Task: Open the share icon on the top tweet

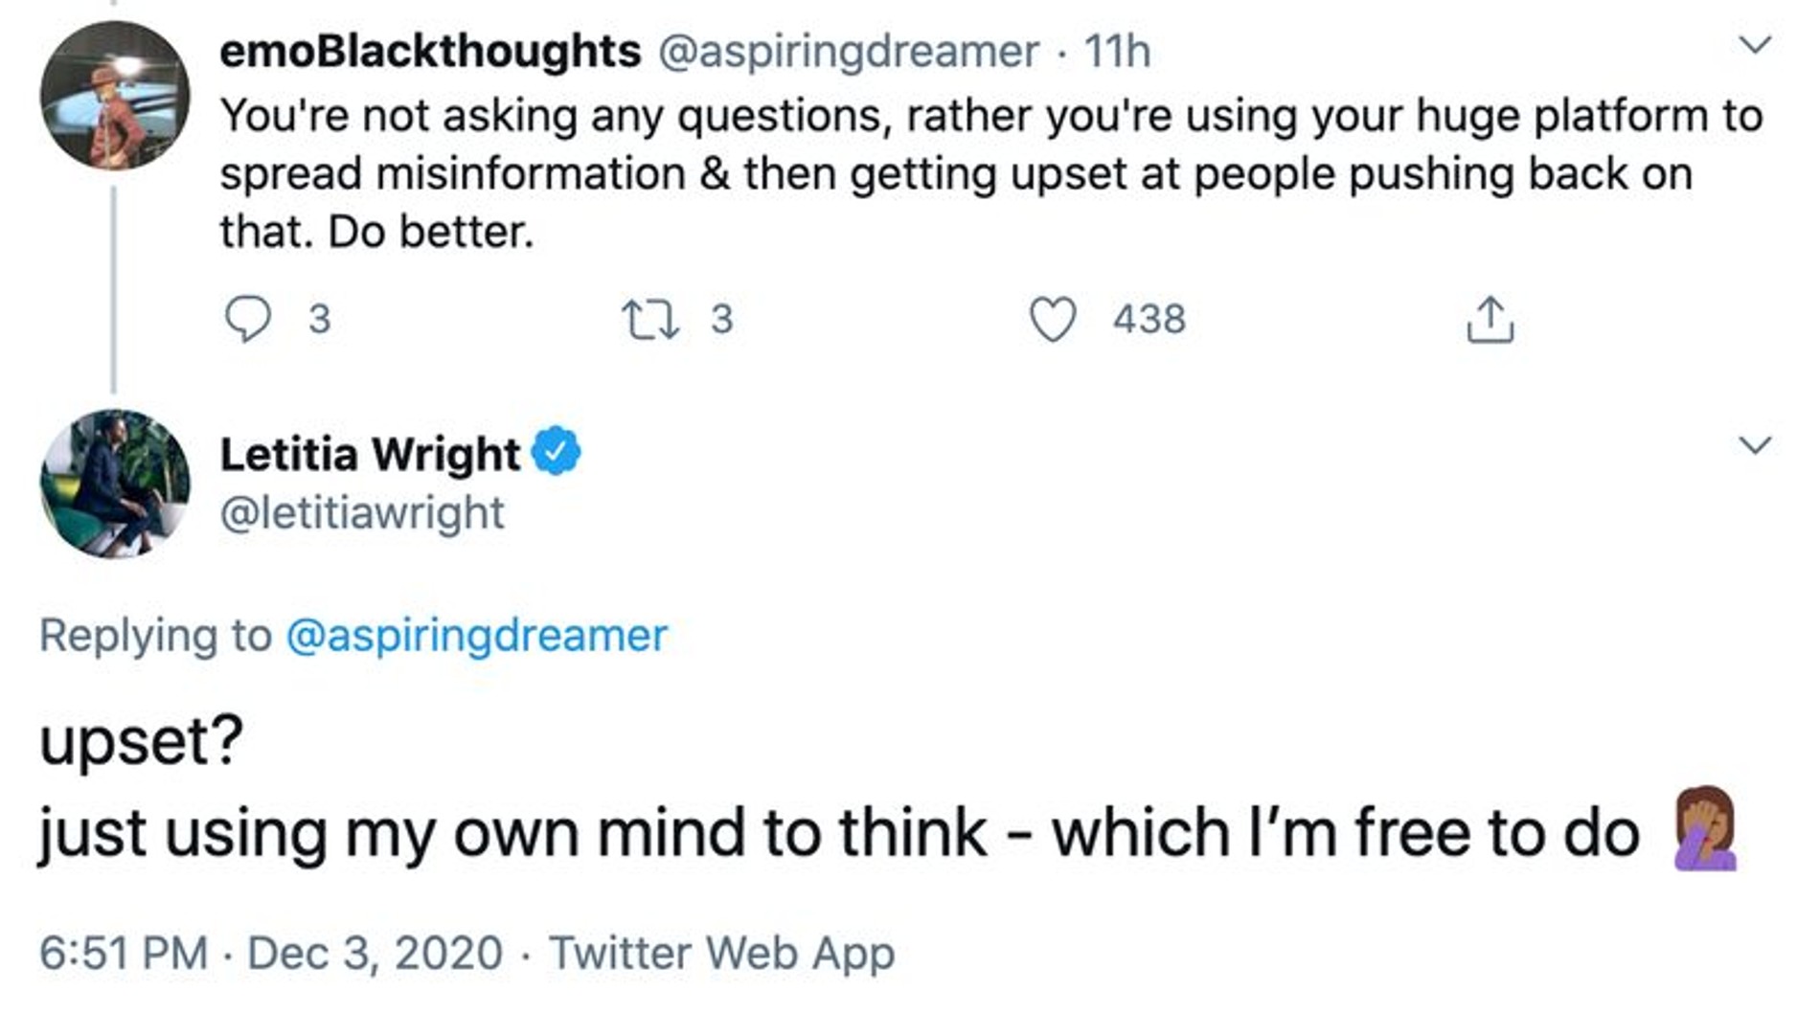Action: [x=1490, y=320]
